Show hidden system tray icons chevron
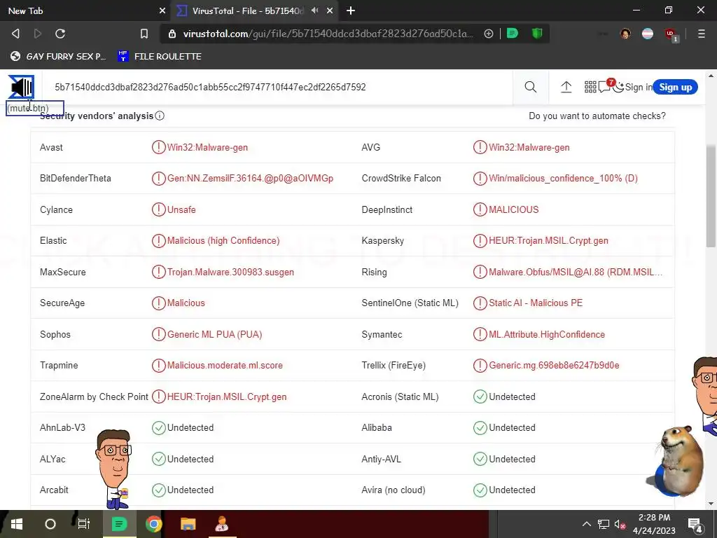This screenshot has width=717, height=538. pyautogui.click(x=586, y=524)
